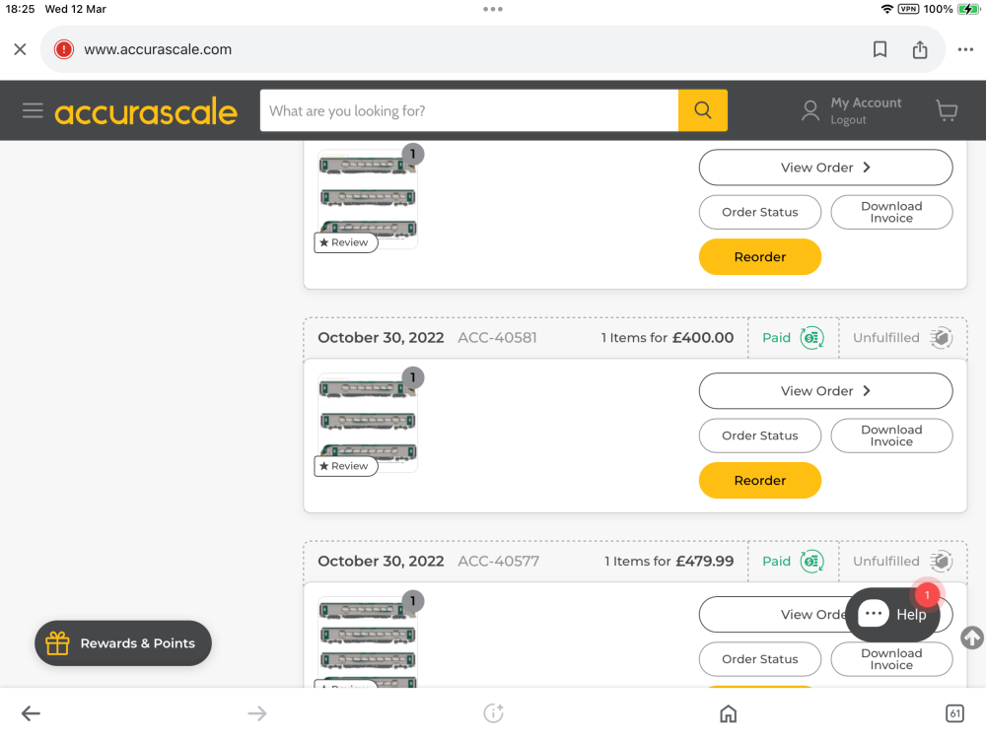Open the Help chat widget
986x739 pixels.
coord(892,614)
